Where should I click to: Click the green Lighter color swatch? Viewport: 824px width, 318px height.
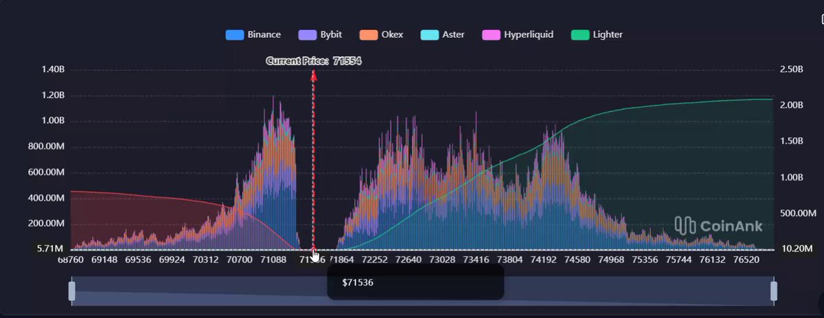[580, 34]
